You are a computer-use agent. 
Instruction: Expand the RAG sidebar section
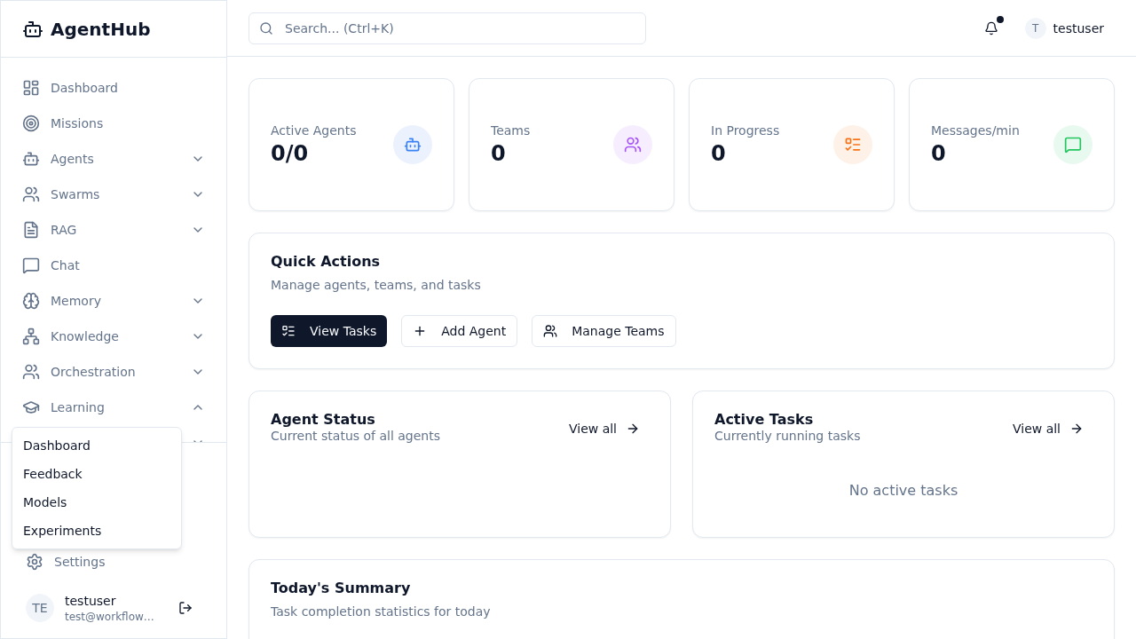tap(198, 230)
